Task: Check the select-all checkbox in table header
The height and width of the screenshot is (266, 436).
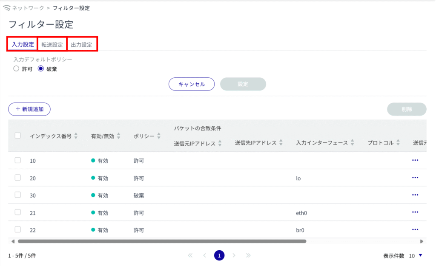Action: 18,136
